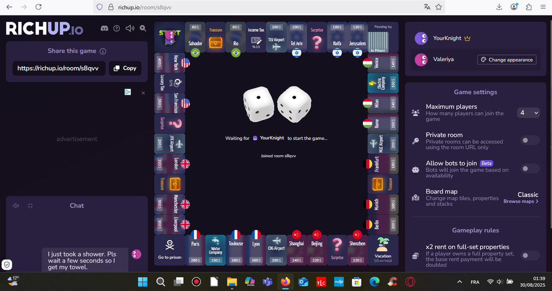This screenshot has width=552, height=291.
Task: Expand Browse maps option
Action: coord(521,201)
